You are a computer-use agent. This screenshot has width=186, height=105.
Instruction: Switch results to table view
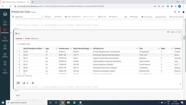(18, 83)
